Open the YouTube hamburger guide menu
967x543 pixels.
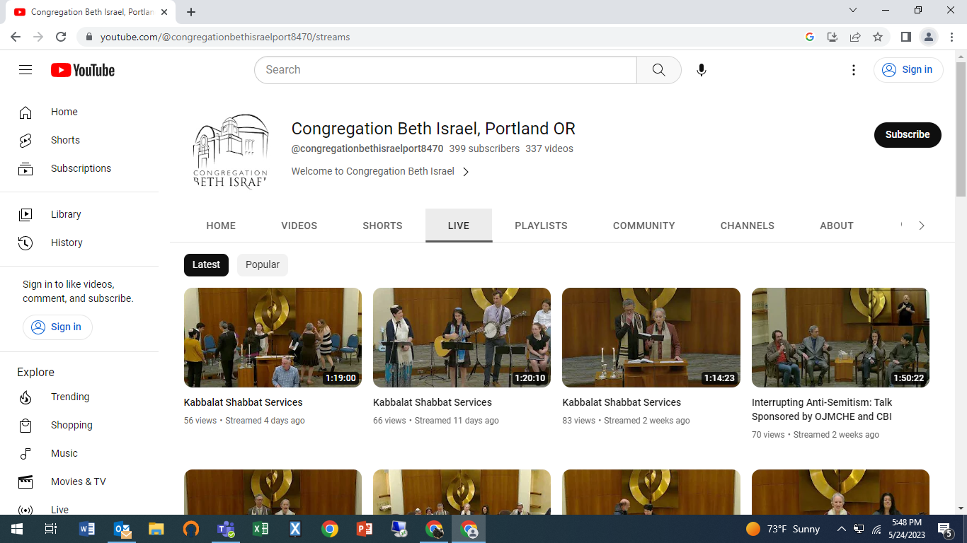pos(25,70)
